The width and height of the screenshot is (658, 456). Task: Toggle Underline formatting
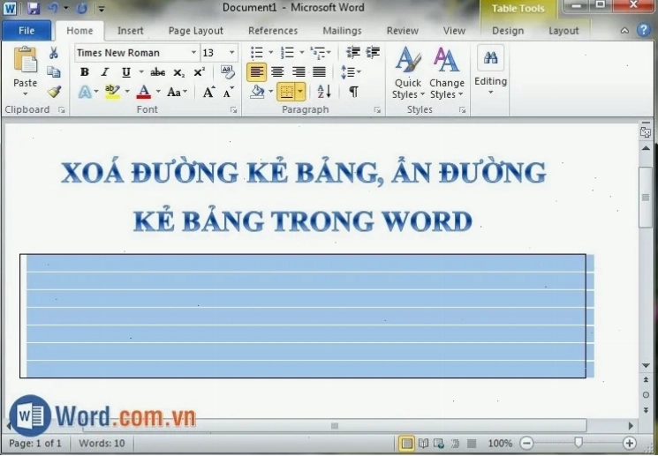126,72
